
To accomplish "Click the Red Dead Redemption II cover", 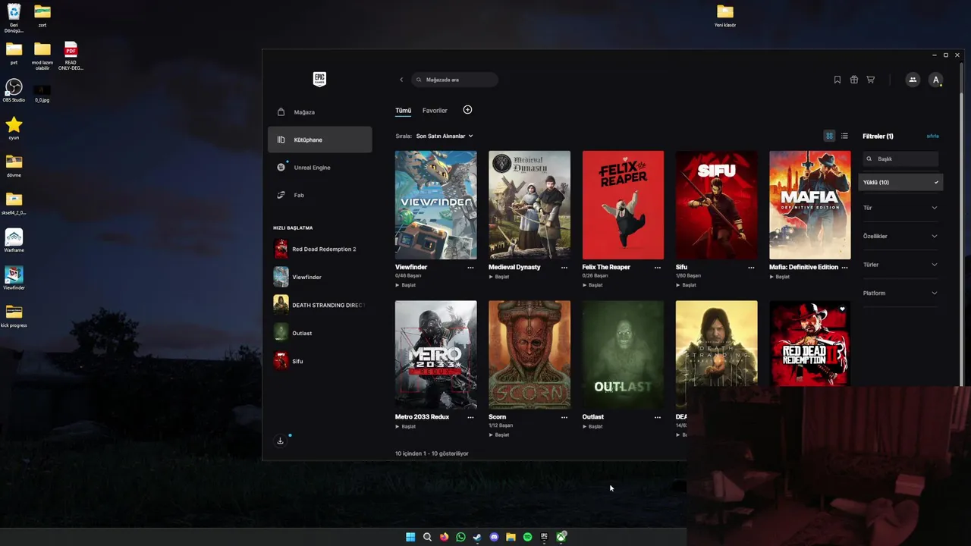I will (810, 344).
